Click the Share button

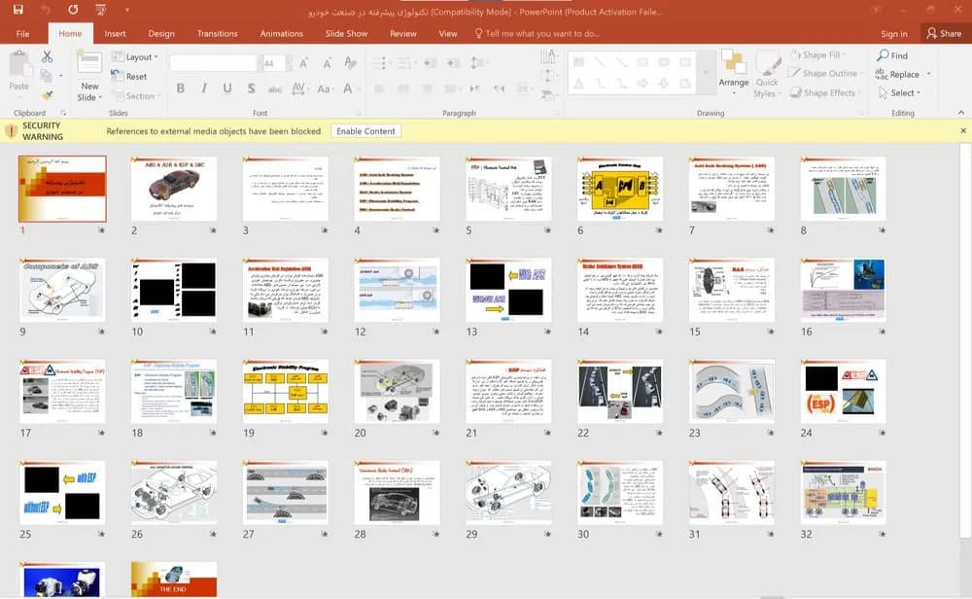click(x=944, y=33)
